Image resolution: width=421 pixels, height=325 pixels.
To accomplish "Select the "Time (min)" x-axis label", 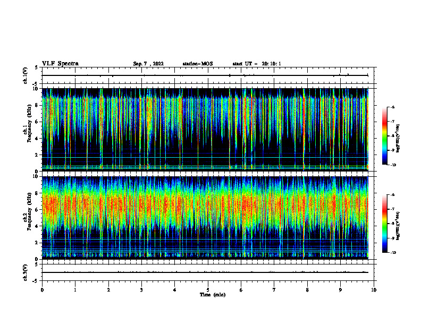I will coord(213,295).
